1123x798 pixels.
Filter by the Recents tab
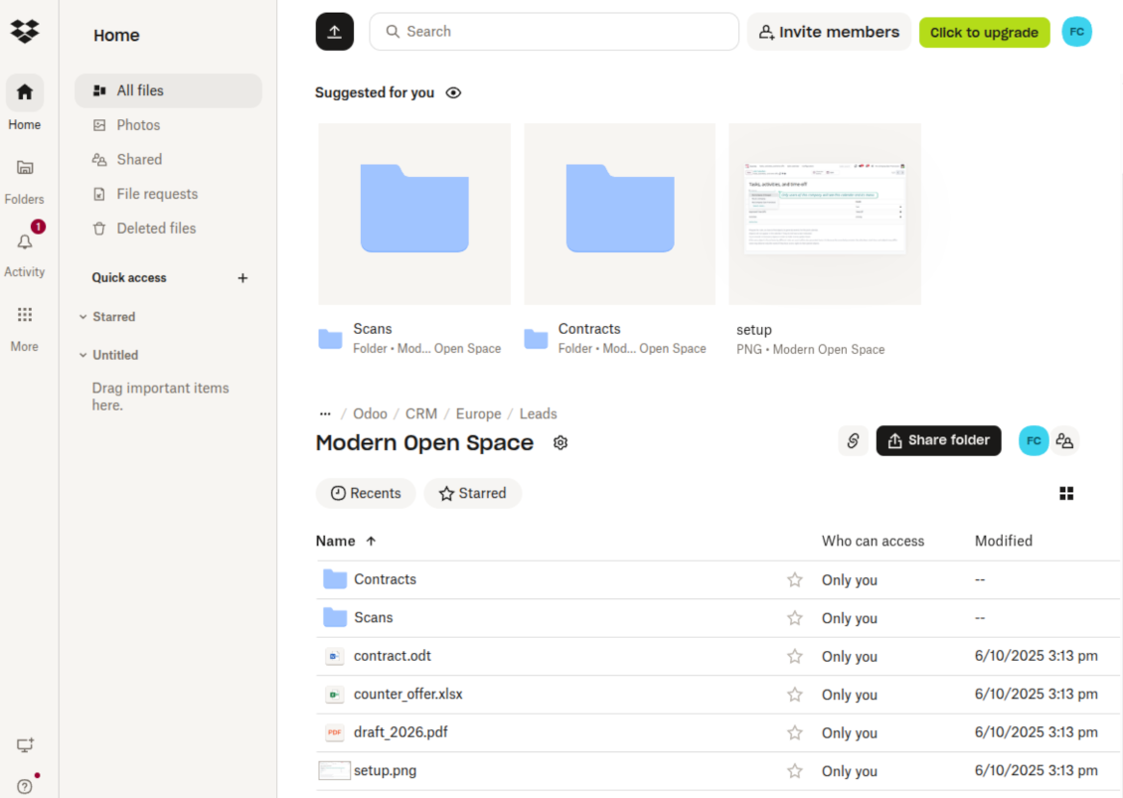point(366,494)
